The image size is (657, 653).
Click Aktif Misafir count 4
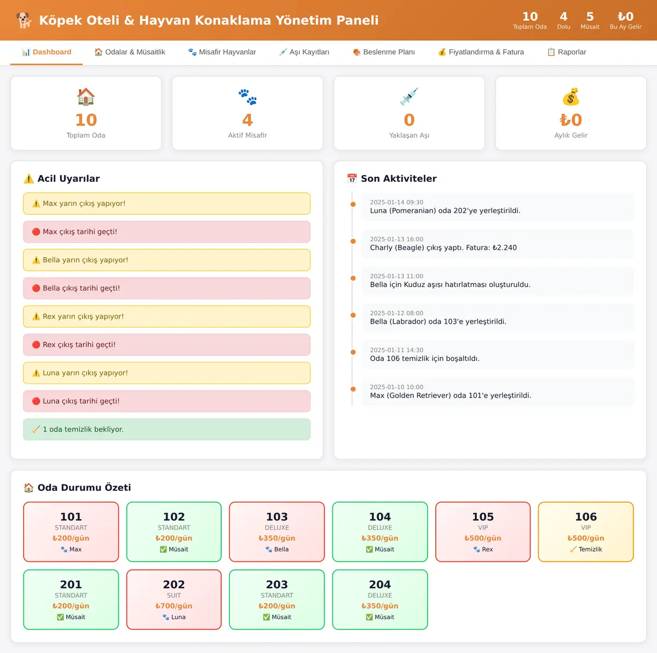(x=247, y=120)
